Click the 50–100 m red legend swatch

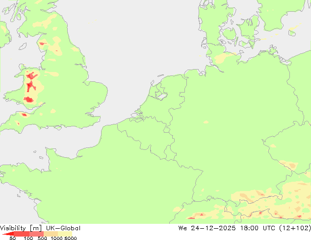tap(22, 234)
